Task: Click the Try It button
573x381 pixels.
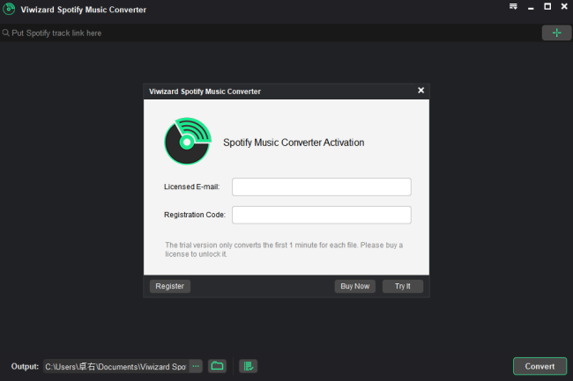Action: (x=403, y=286)
